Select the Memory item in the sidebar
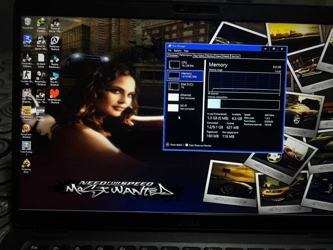This screenshot has height=250, width=333. (185, 75)
